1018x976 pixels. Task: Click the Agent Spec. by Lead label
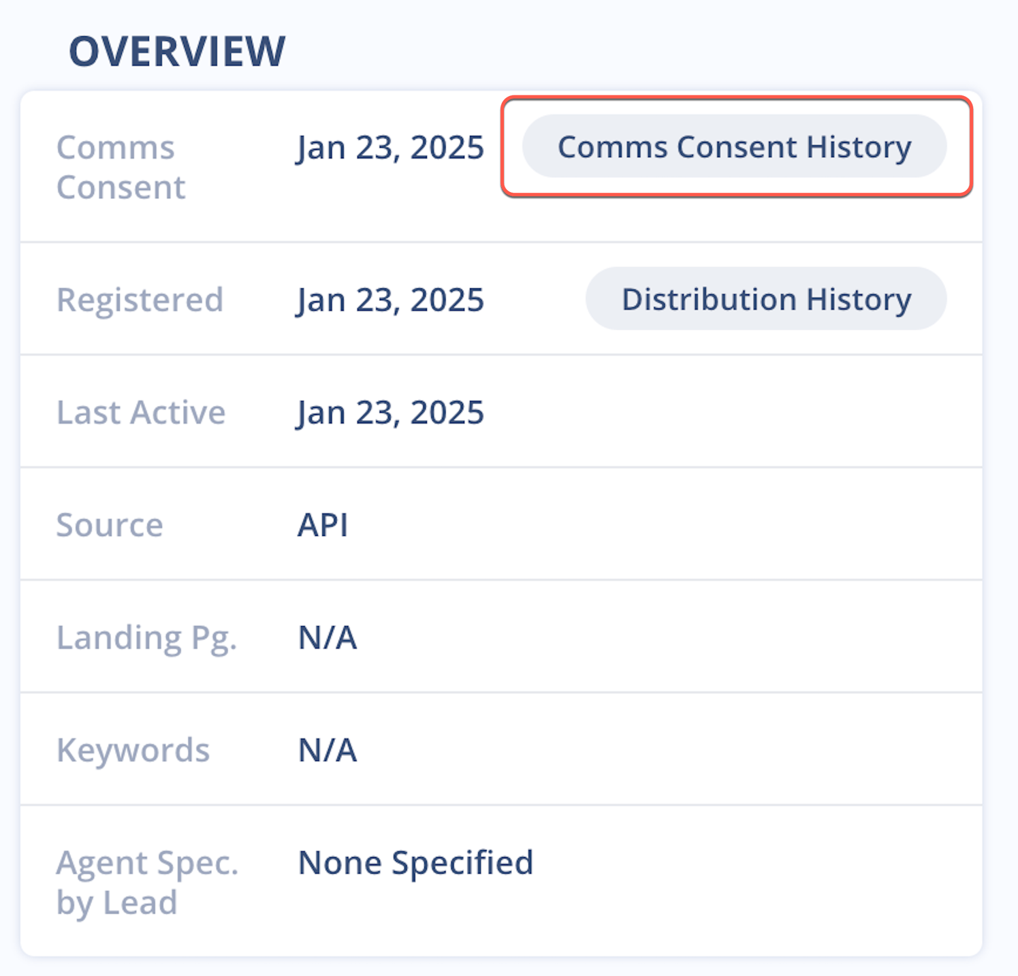pyautogui.click(x=147, y=881)
